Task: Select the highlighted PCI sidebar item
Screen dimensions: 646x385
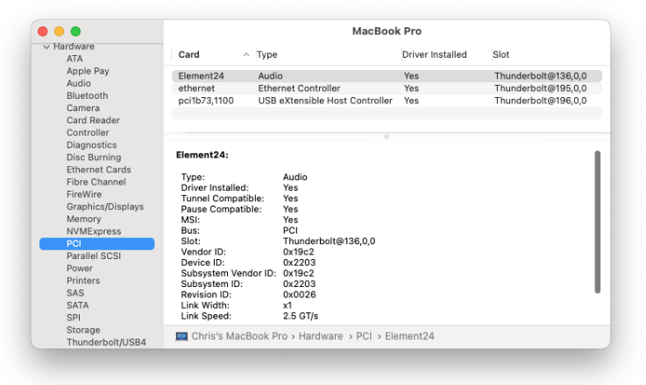Action: pyautogui.click(x=96, y=244)
